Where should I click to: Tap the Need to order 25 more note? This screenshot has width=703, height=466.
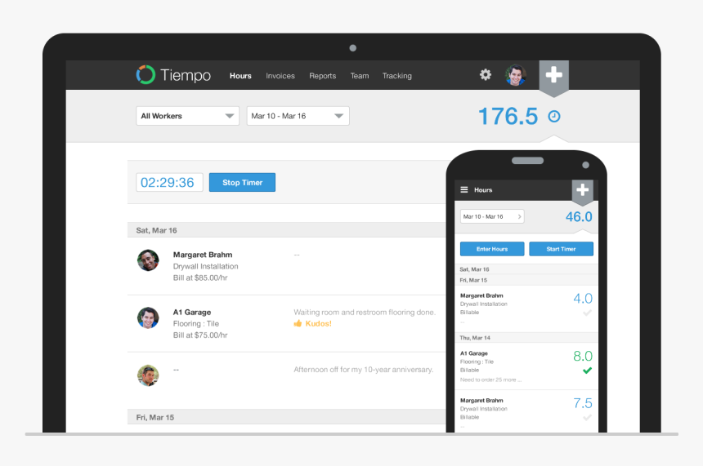(x=490, y=379)
